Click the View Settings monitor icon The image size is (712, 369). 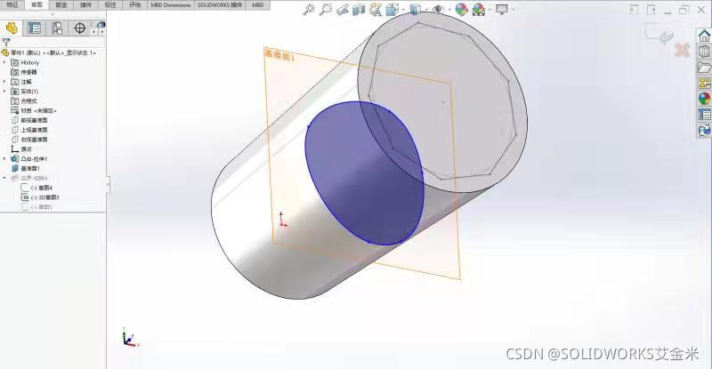tap(502, 9)
